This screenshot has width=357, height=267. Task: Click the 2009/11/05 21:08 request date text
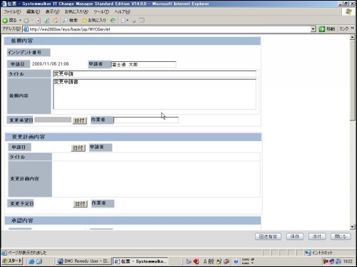pos(51,64)
